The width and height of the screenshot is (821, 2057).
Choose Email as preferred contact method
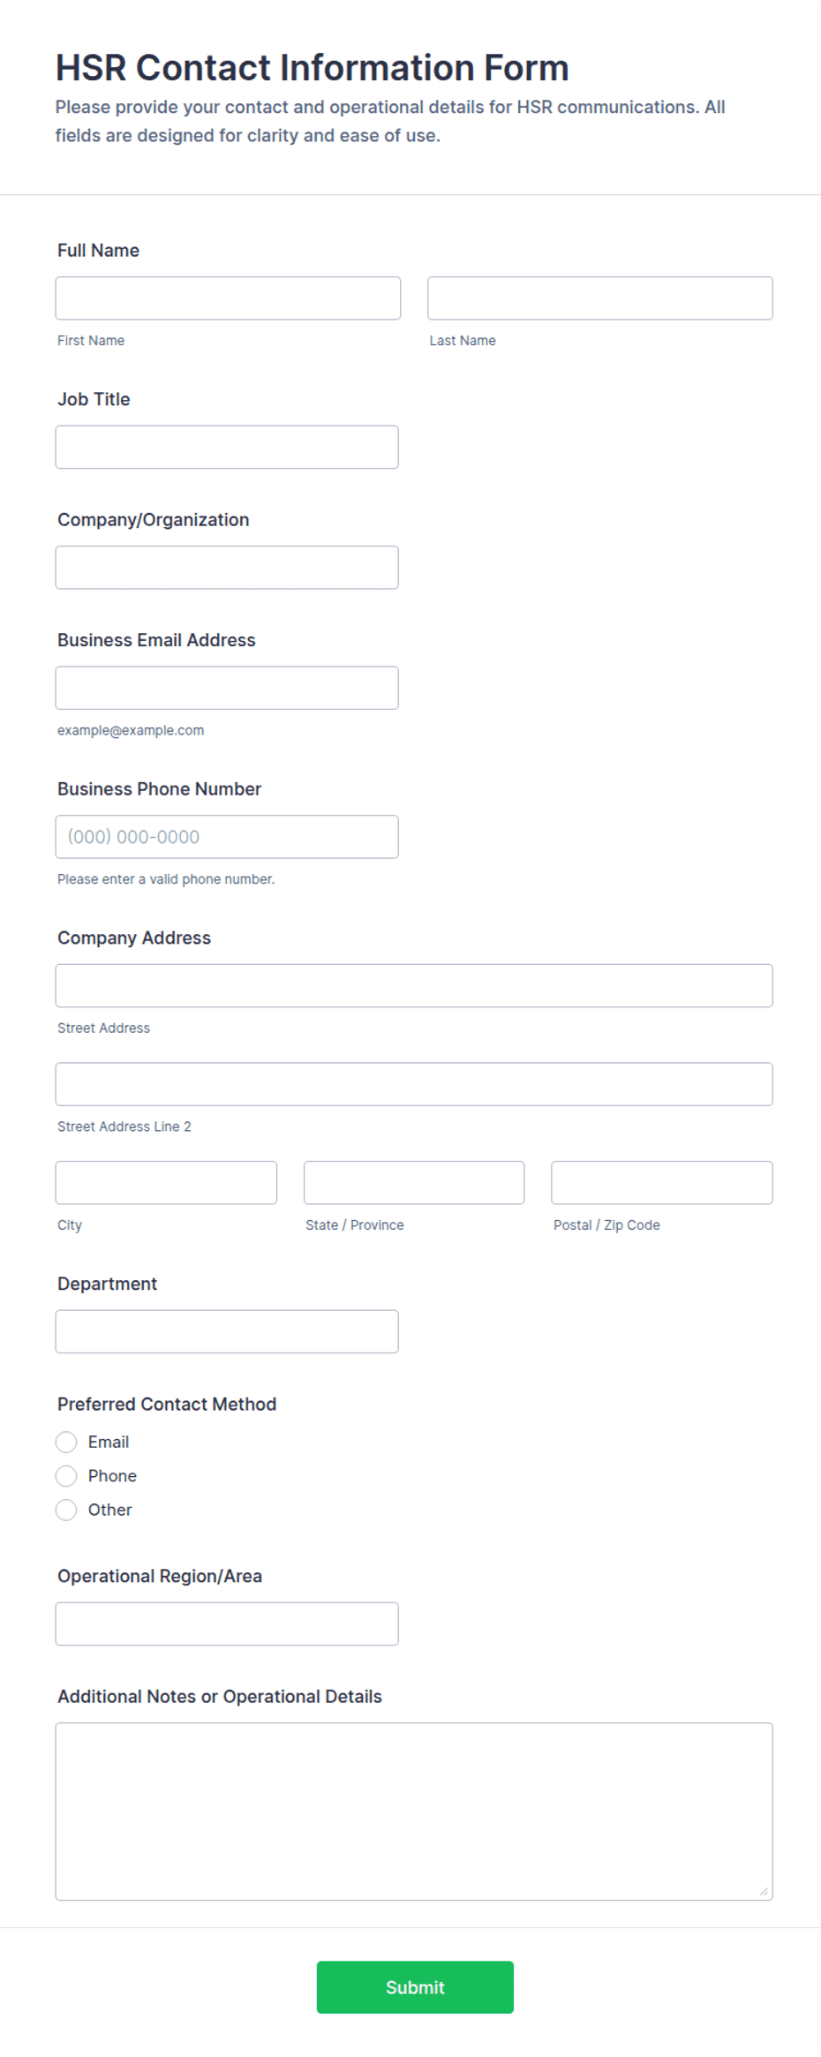pos(66,1442)
